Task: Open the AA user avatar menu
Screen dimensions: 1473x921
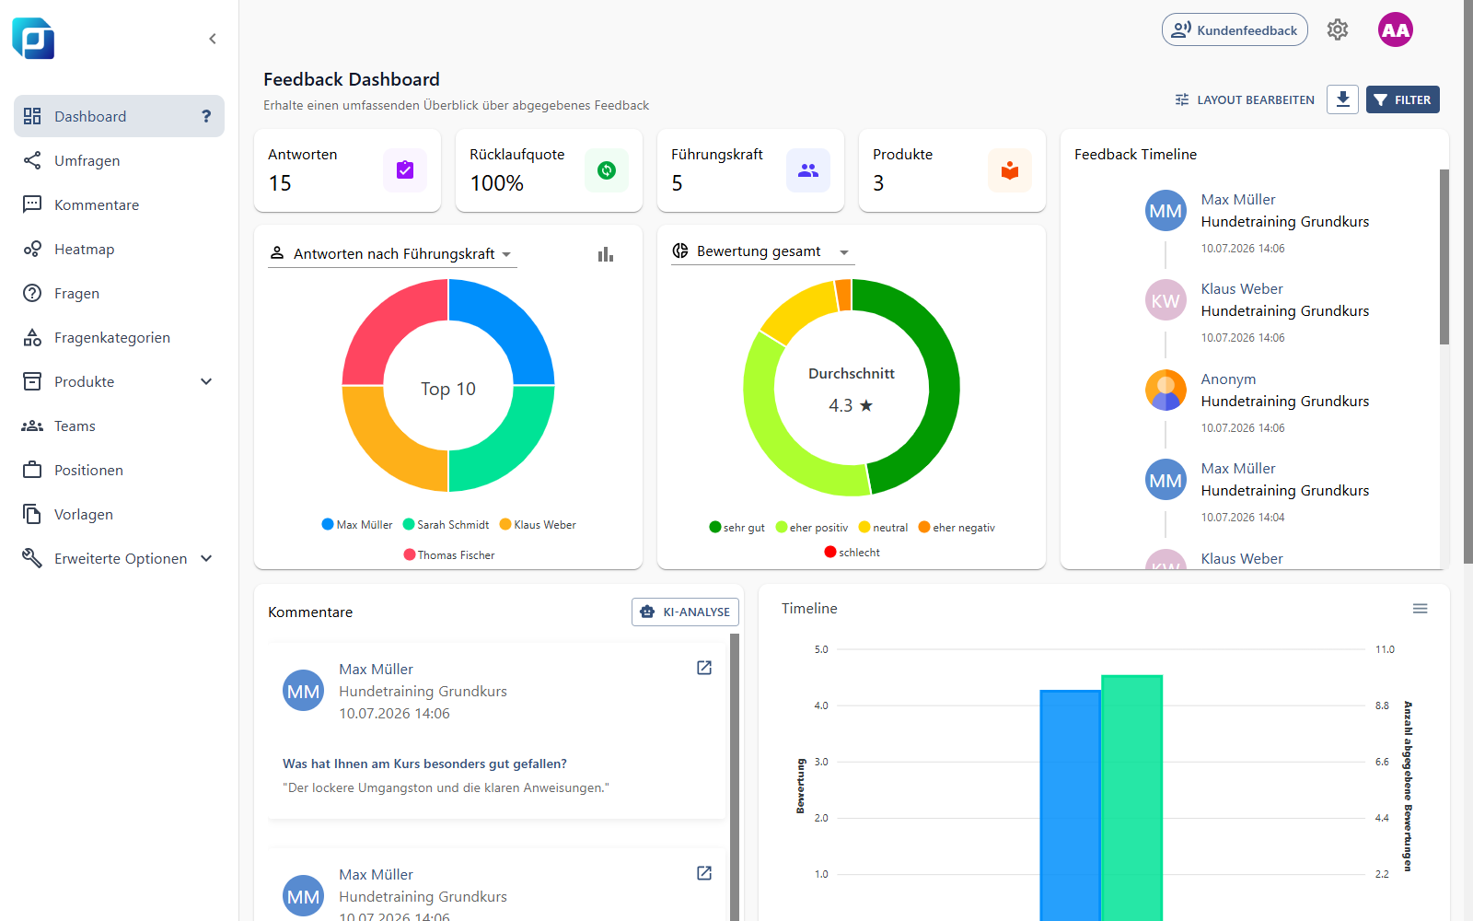Action: [1396, 29]
